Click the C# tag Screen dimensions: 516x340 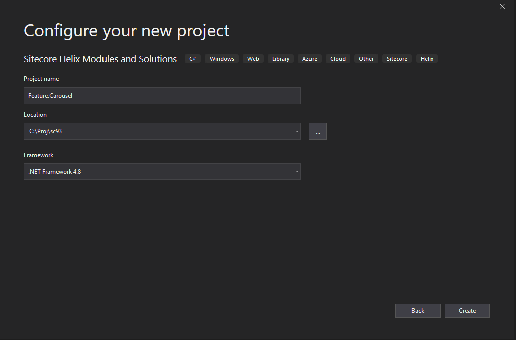[x=193, y=59]
